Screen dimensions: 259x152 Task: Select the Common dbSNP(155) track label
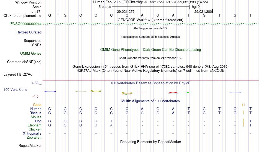point(24,62)
